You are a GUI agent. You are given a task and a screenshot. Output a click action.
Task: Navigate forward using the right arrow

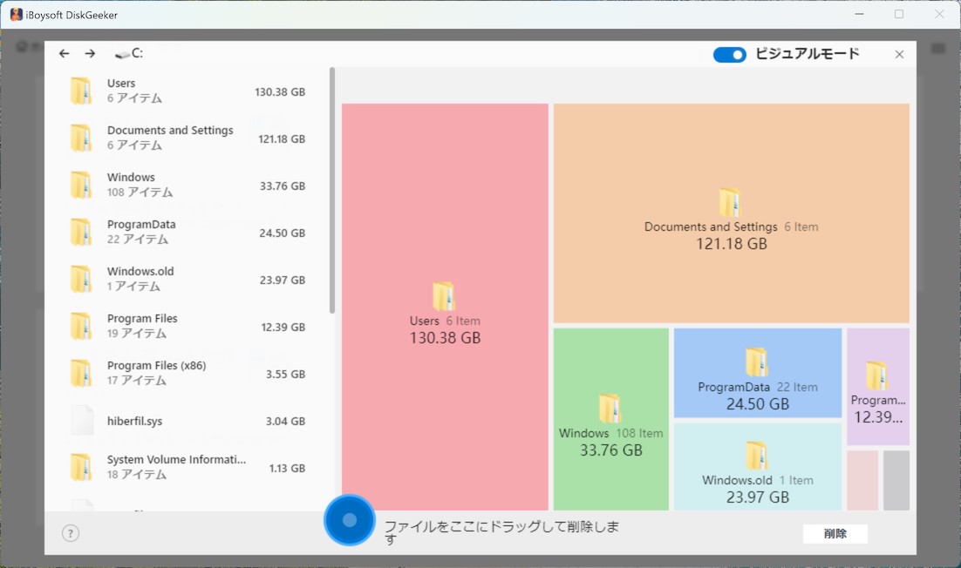pos(89,53)
